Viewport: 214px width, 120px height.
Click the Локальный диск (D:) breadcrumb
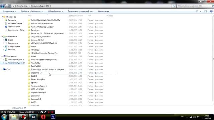coord(40,6)
